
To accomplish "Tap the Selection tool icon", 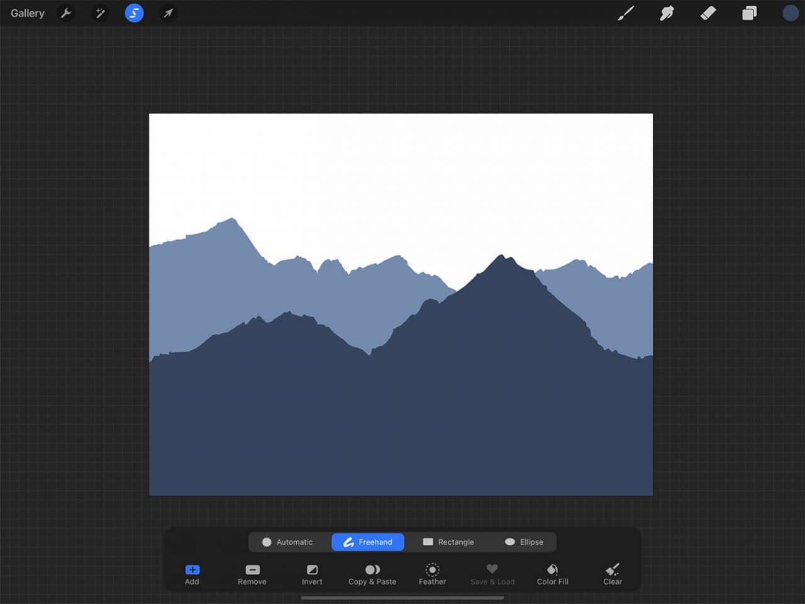I will (134, 13).
